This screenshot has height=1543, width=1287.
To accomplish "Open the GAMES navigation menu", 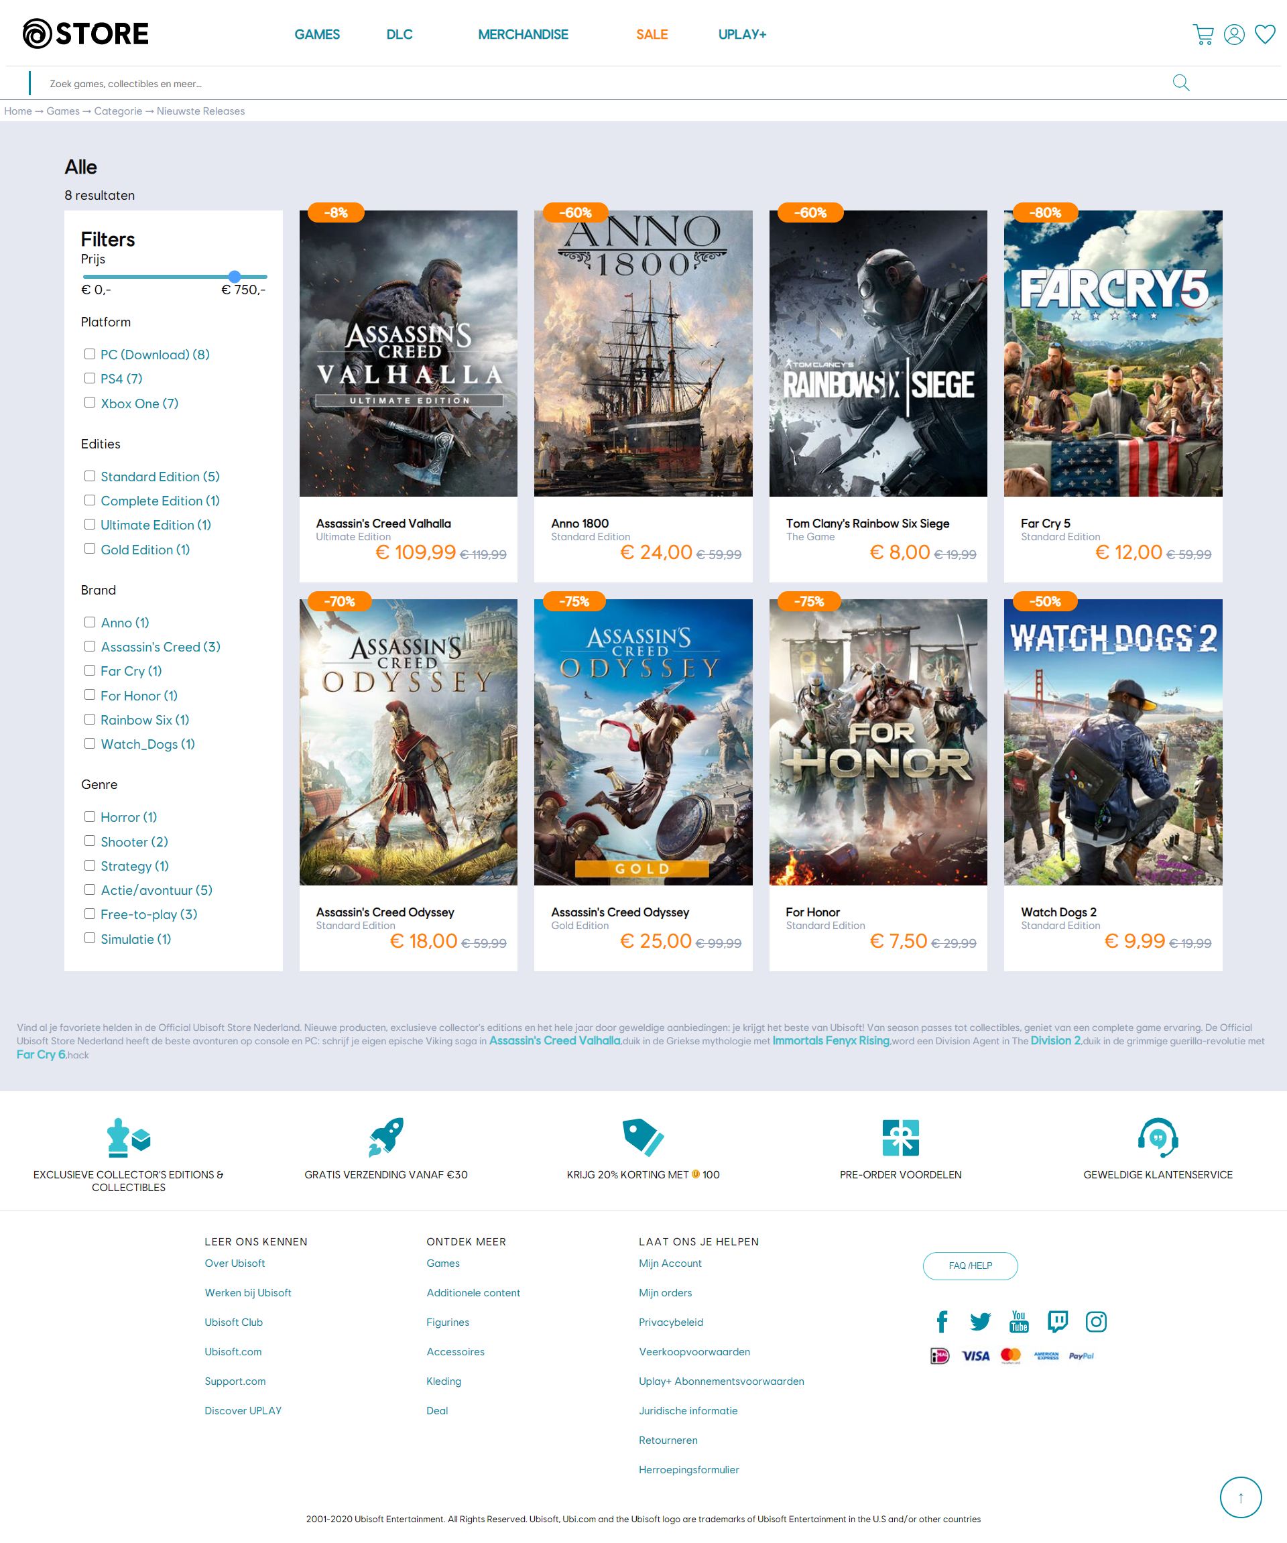I will pos(316,35).
